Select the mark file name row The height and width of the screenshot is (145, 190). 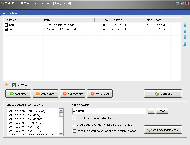click(12, 25)
